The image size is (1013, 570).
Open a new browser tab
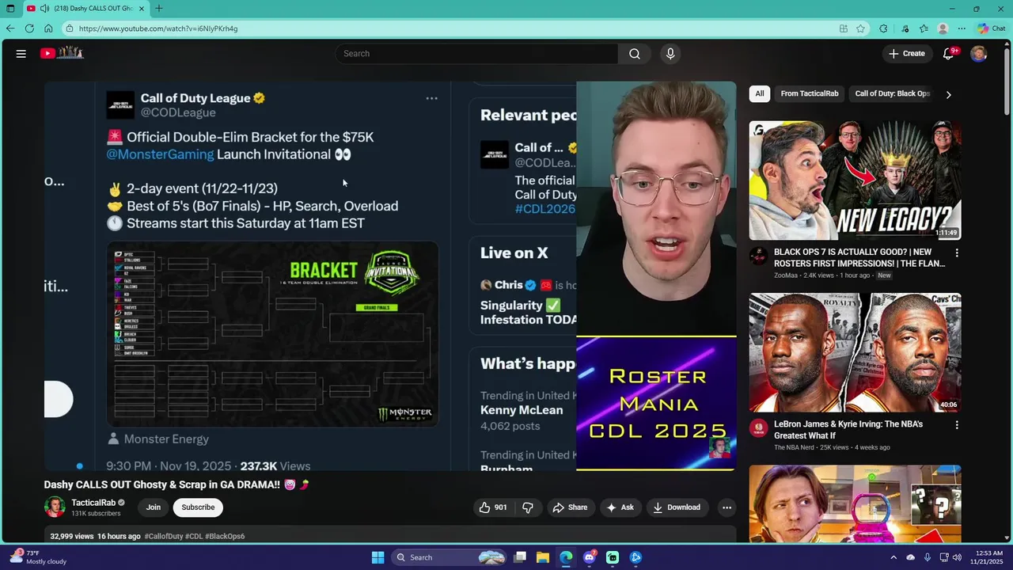point(159,9)
